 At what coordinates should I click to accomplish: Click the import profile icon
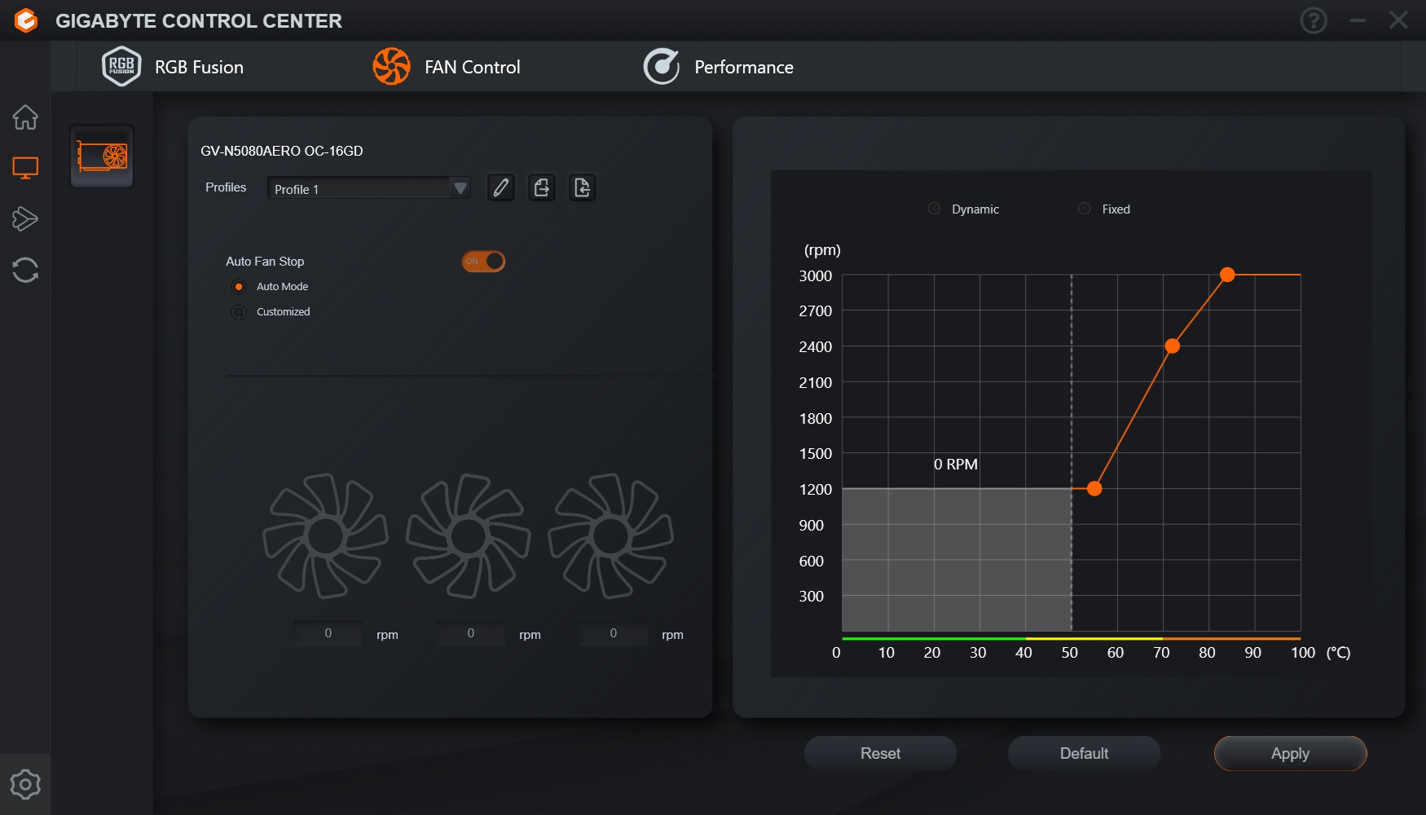(583, 188)
